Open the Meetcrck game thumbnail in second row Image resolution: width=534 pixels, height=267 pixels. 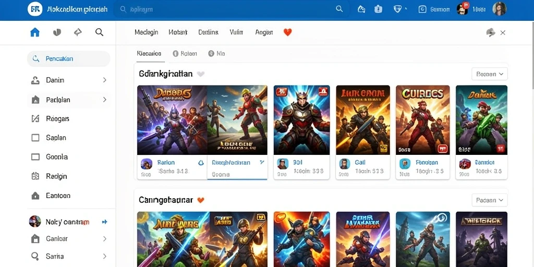(481, 239)
